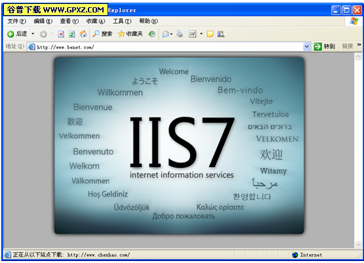
Task: Open the 帮助(H) menu
Action: pos(148,22)
